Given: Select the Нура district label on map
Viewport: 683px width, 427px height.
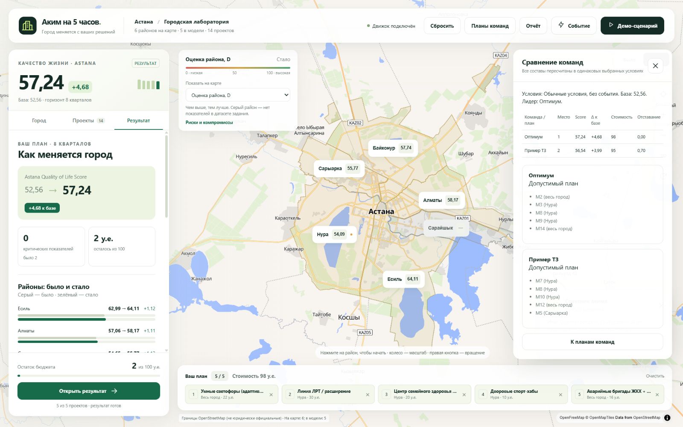Looking at the screenshot, I should tap(334, 234).
